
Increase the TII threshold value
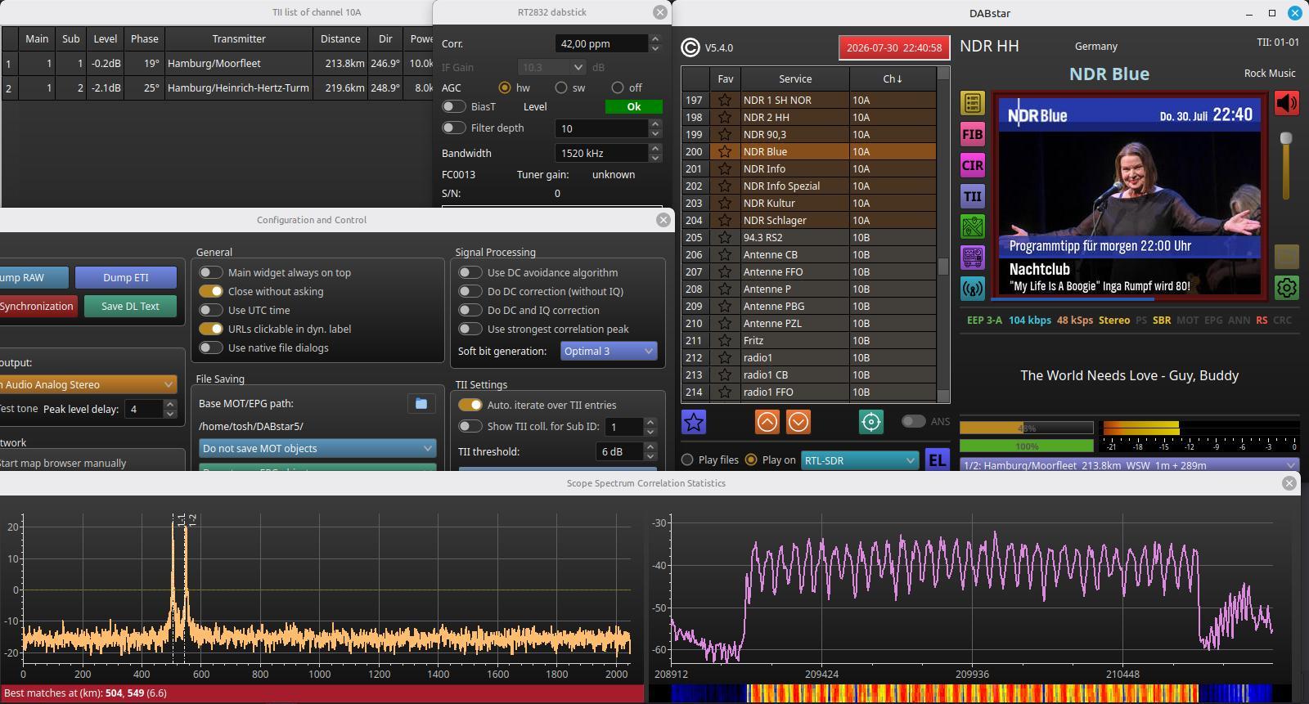(x=650, y=446)
